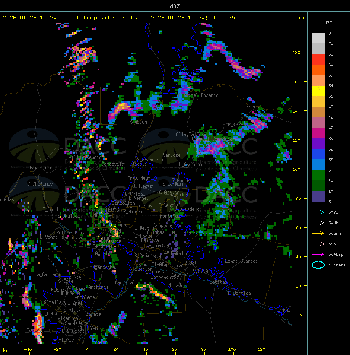Click the 'dBZ' heading above the color scale
This screenshot has height=355, width=350.
[x=328, y=23]
